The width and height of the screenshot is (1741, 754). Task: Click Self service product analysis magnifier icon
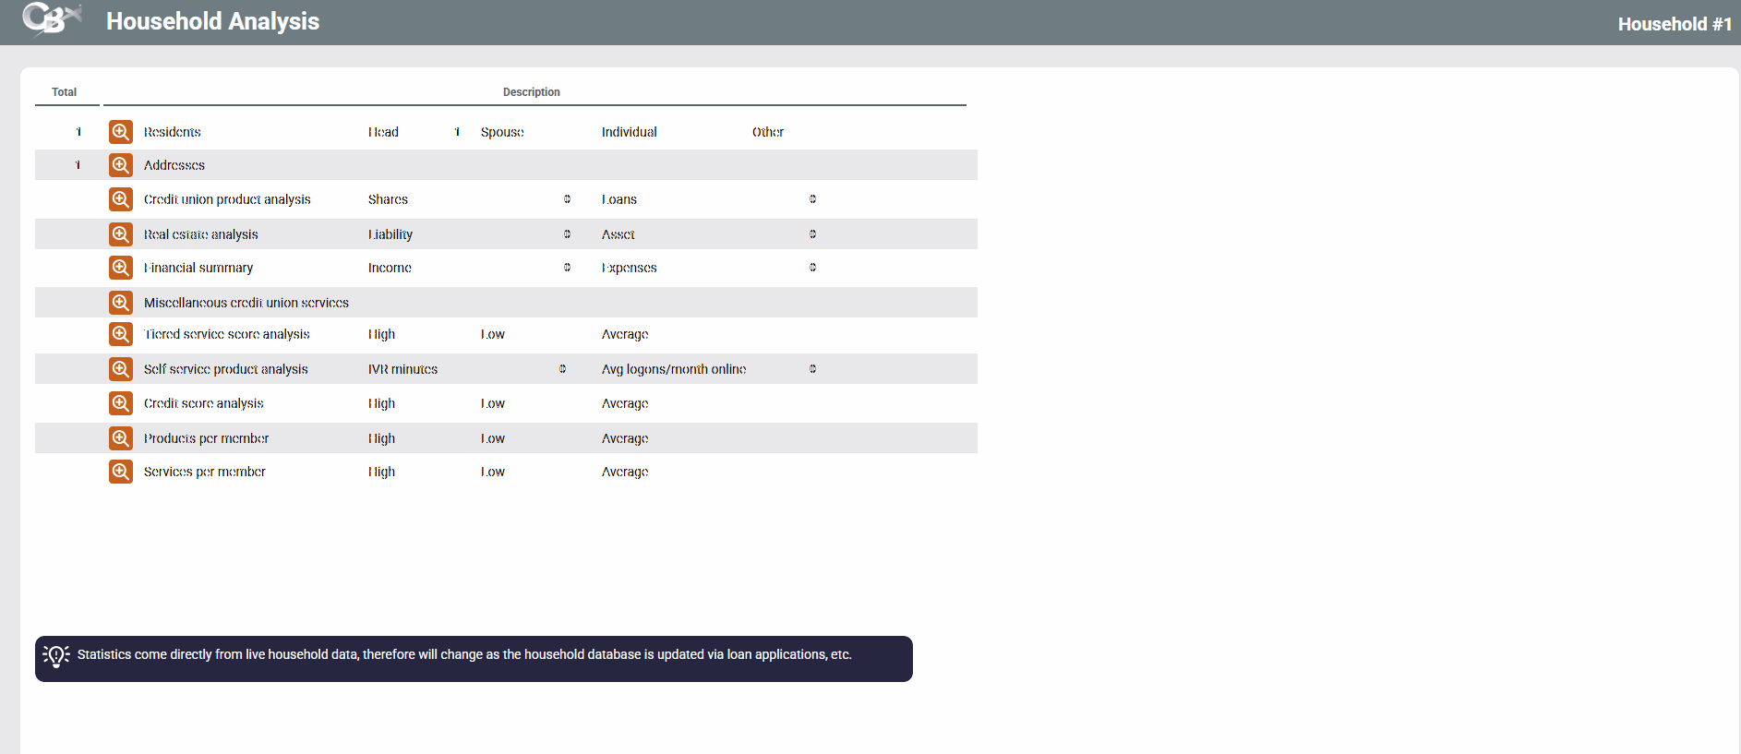[121, 369]
